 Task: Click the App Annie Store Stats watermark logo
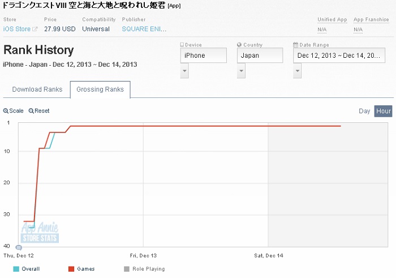point(40,232)
